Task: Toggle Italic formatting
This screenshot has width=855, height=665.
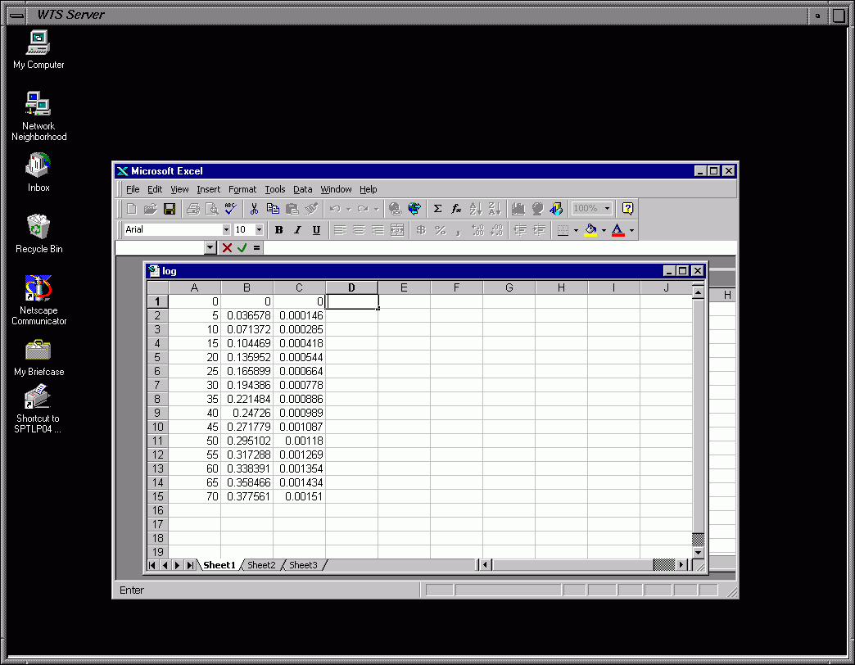Action: click(297, 230)
